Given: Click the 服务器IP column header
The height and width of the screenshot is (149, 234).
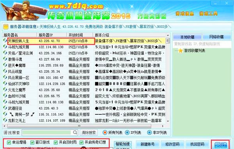Looking at the screenshot, I should (51, 35).
